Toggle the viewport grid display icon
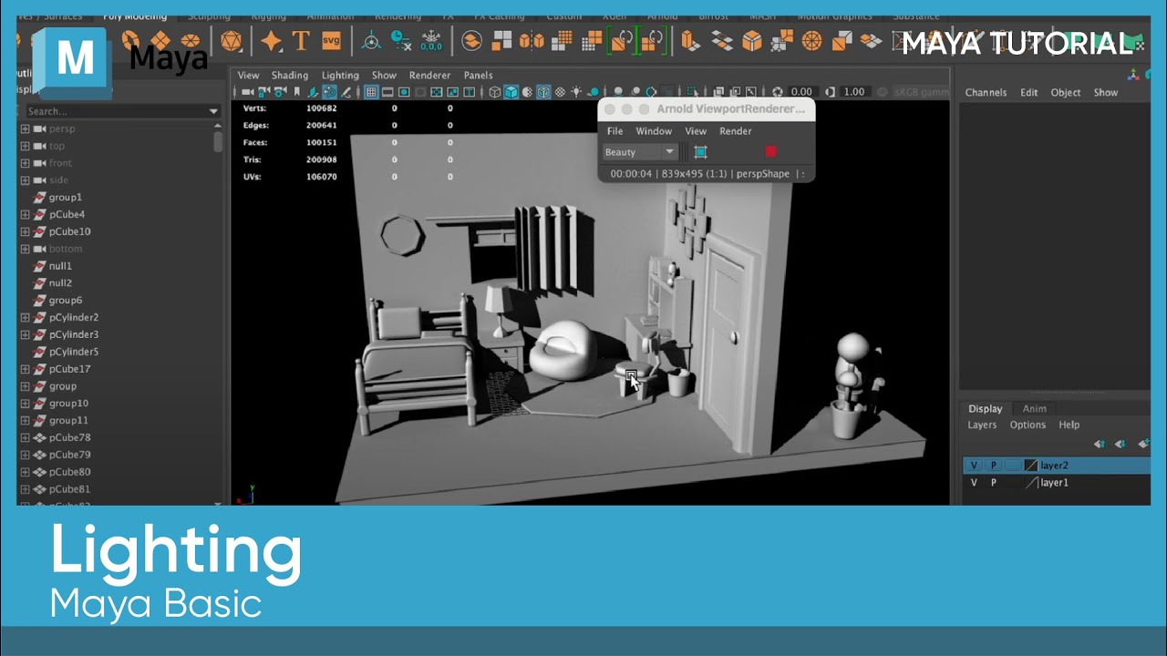The width and height of the screenshot is (1167, 656). tap(371, 92)
